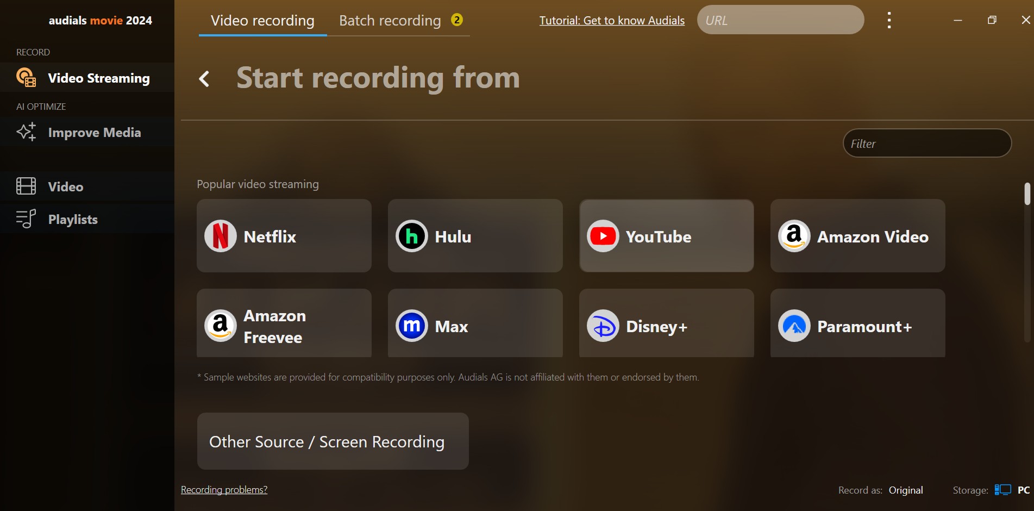This screenshot has height=511, width=1034.
Task: Go back with the left arrow icon
Action: coord(204,79)
